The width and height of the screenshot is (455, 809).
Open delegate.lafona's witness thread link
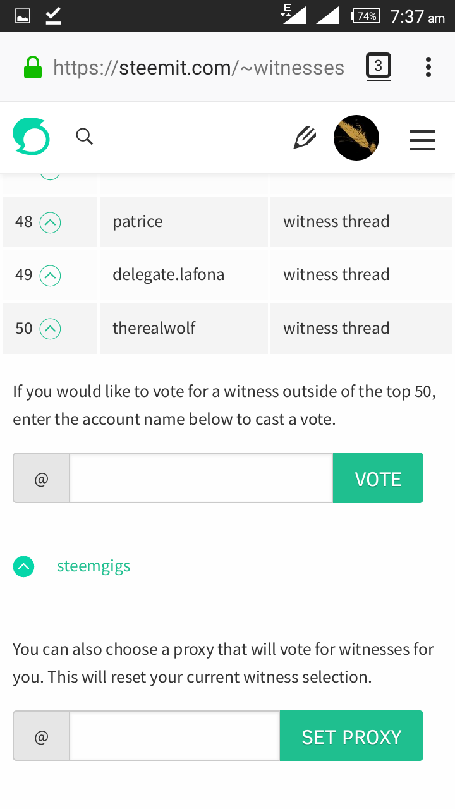click(x=336, y=275)
